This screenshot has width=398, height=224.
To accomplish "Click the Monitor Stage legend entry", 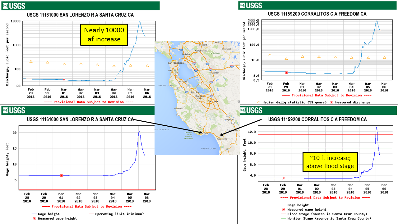I will tap(329, 218).
